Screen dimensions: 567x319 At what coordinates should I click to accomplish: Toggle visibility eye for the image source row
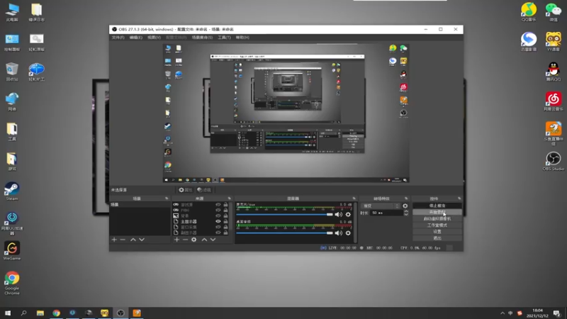(x=218, y=216)
